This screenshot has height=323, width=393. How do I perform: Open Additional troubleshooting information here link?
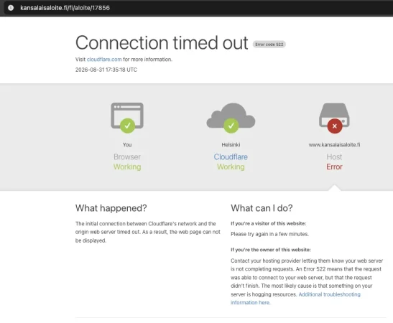point(295,298)
